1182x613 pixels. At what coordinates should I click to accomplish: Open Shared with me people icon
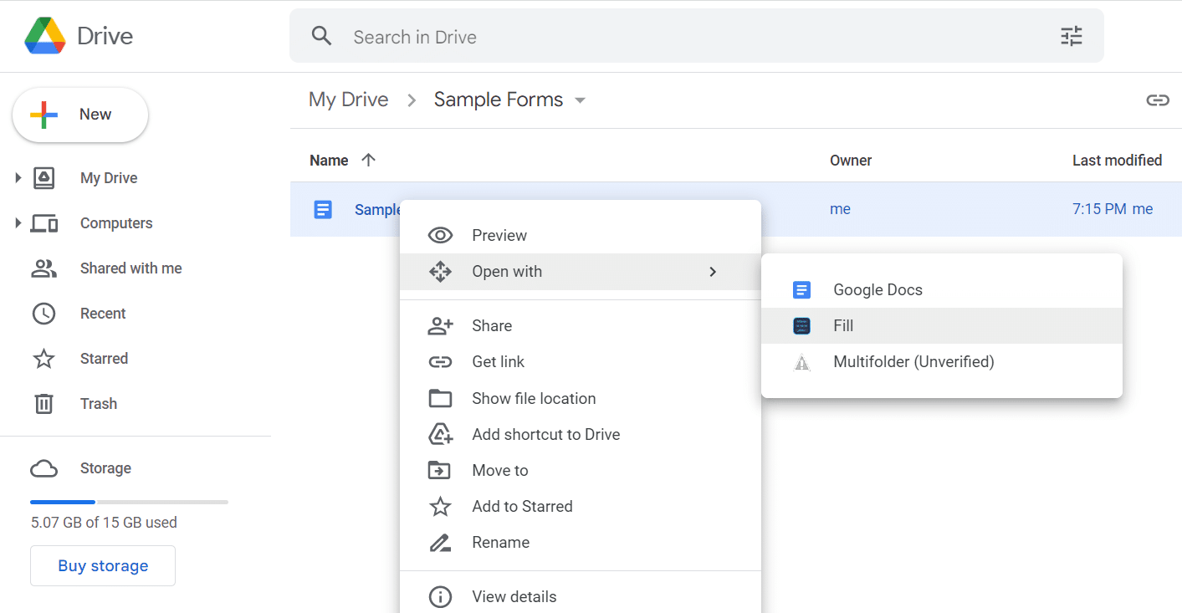[x=43, y=268]
